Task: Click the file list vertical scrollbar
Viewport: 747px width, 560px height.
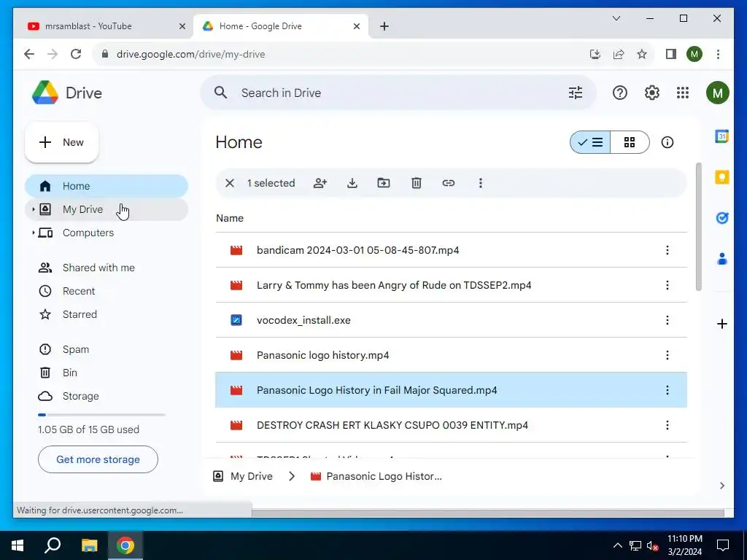Action: point(698,226)
